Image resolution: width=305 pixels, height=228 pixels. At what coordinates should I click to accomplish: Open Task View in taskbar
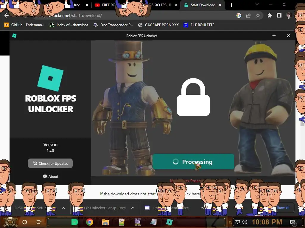pyautogui.click(x=39, y=222)
